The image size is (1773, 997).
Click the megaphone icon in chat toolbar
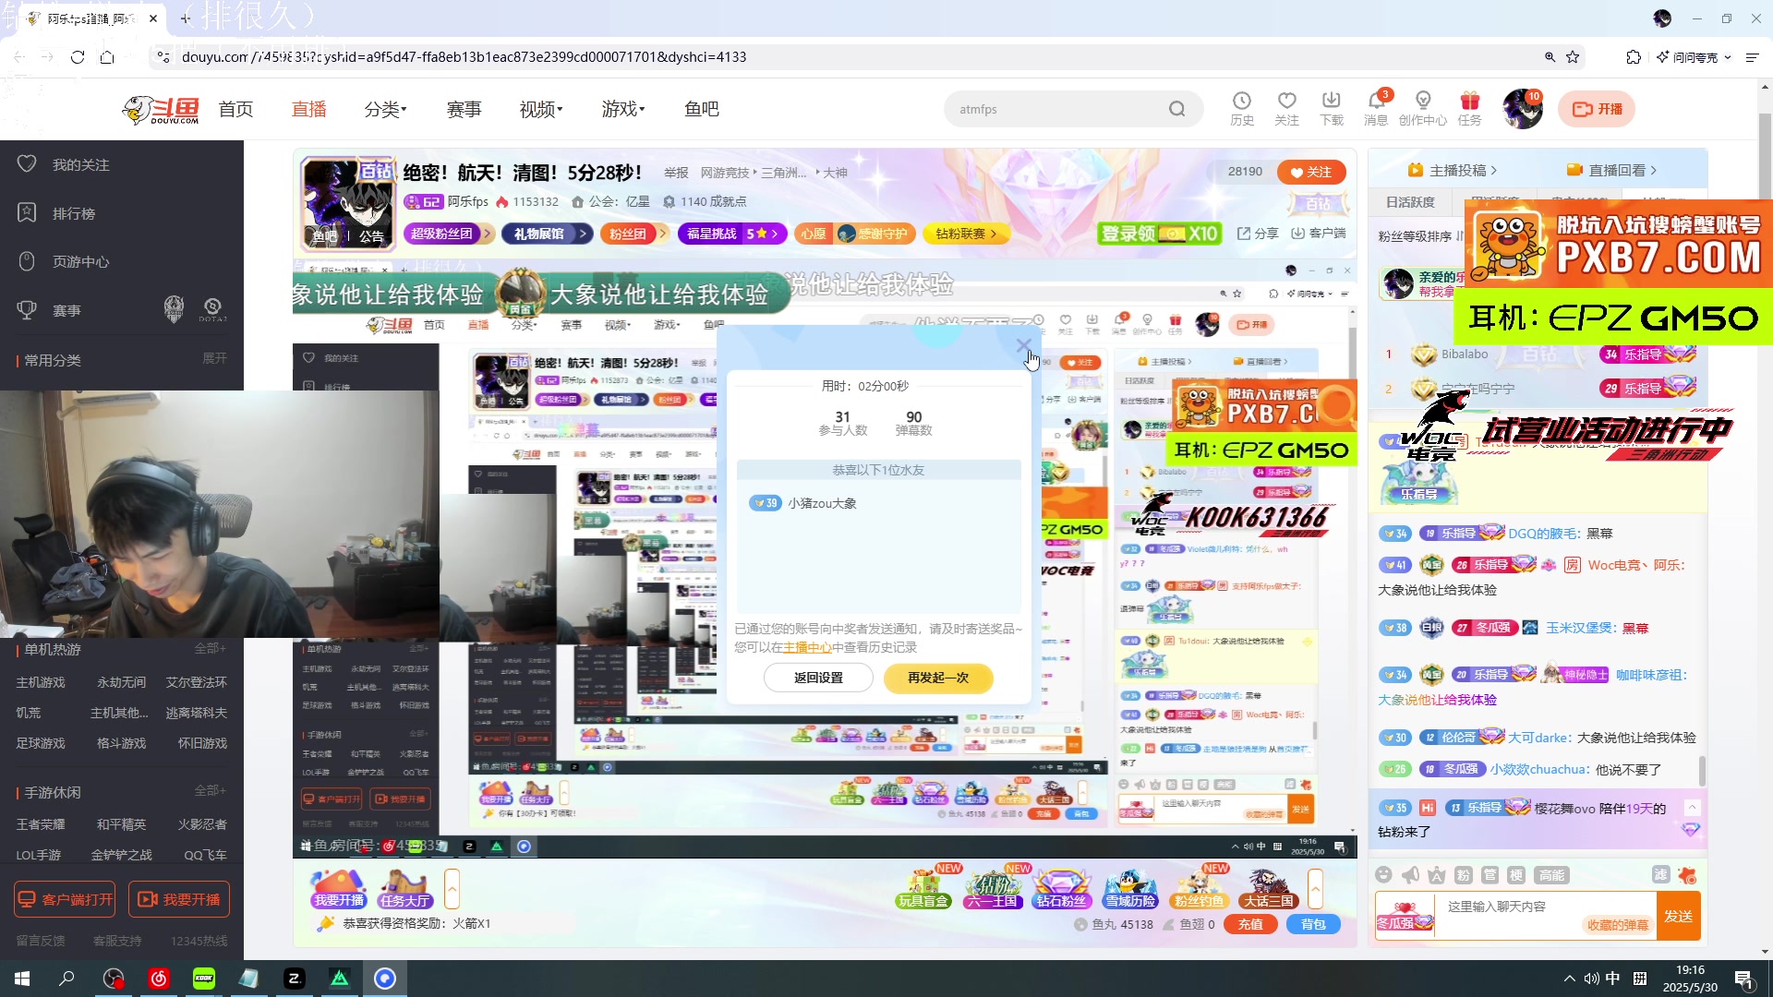coord(1410,875)
